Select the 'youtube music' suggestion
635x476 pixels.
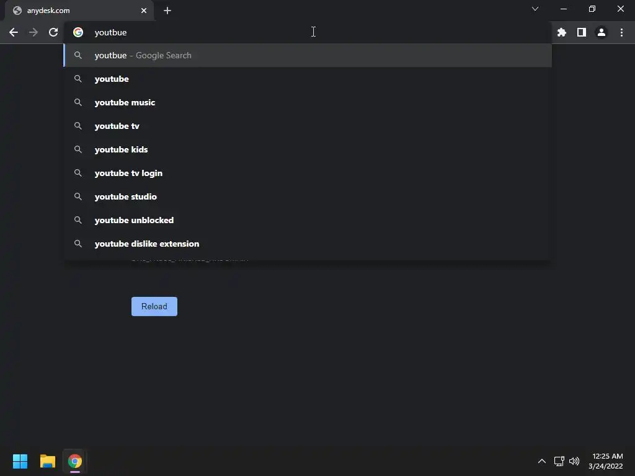tap(308, 102)
